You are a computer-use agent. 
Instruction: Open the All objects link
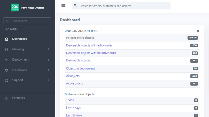[x=73, y=76]
